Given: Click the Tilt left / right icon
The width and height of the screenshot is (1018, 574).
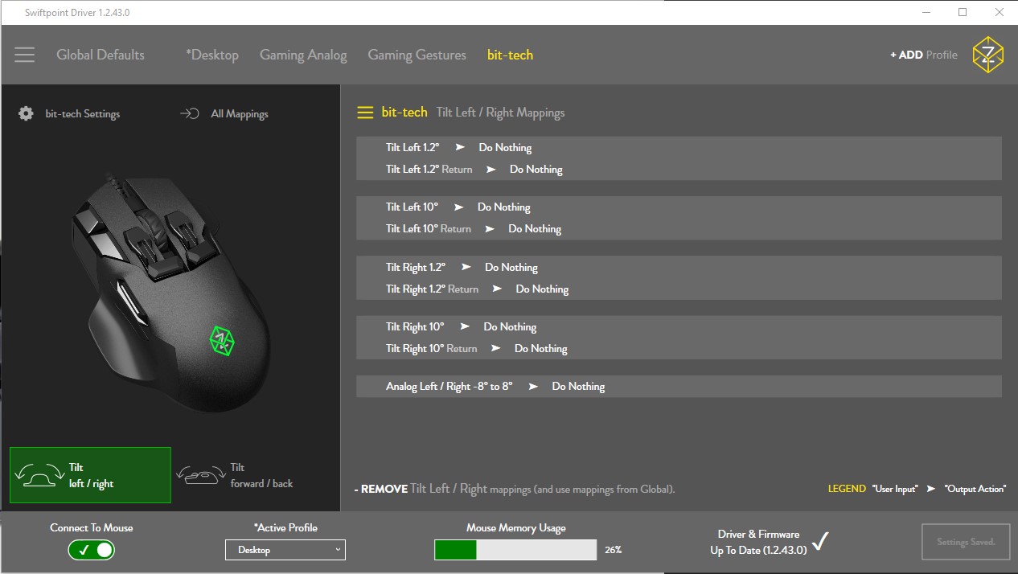Looking at the screenshot, I should click(x=41, y=475).
